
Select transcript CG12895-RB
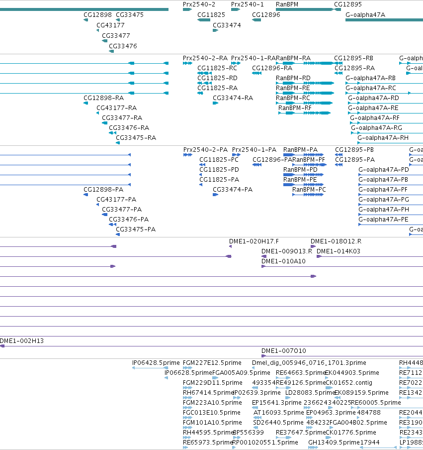(353, 58)
